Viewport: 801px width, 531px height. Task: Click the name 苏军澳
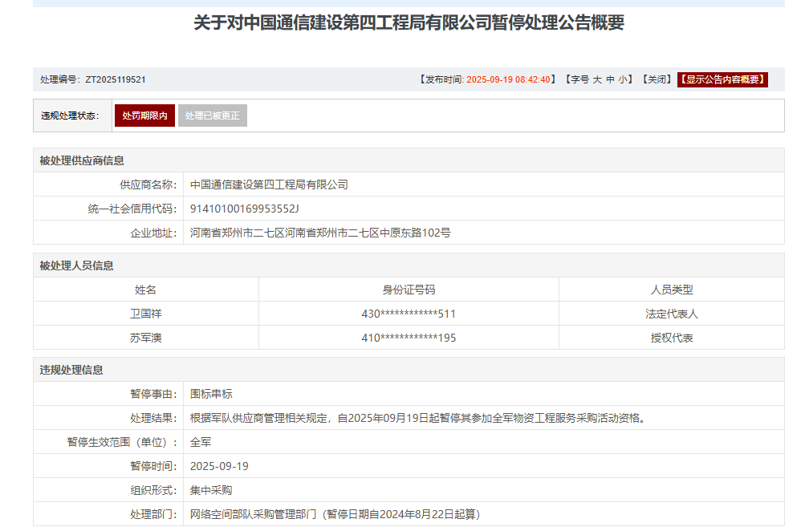[145, 338]
